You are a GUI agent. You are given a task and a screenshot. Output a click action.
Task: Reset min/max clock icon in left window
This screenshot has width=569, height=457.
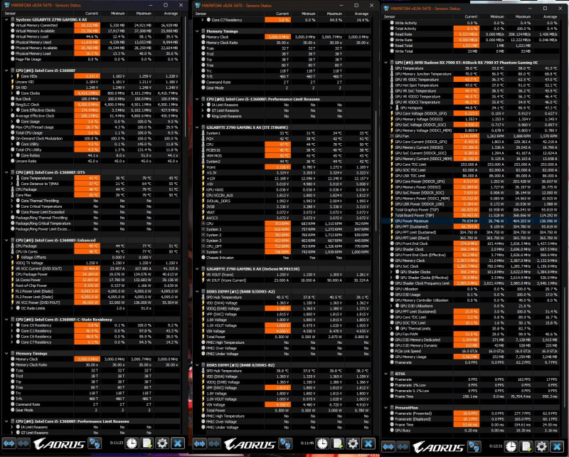(x=132, y=443)
